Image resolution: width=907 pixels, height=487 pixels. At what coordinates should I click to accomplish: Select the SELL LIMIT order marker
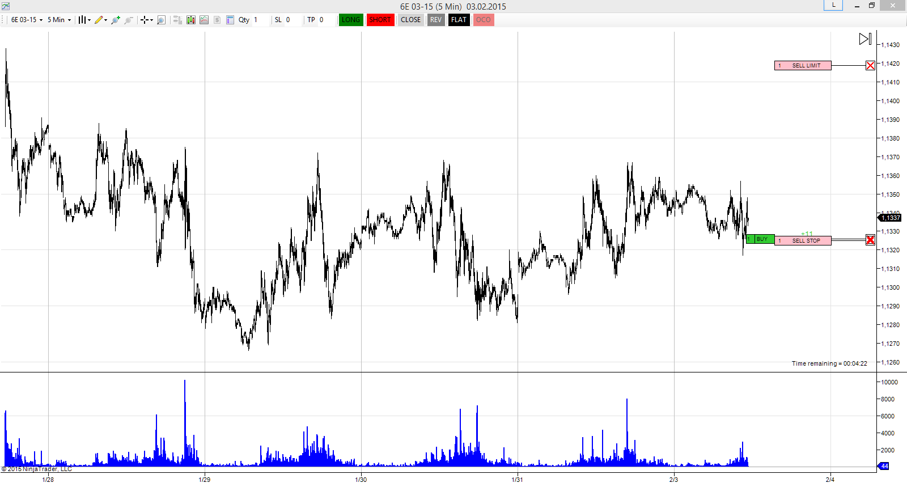[803, 66]
